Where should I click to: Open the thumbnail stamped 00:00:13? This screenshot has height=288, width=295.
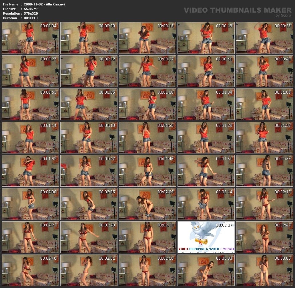click(x=147, y=38)
